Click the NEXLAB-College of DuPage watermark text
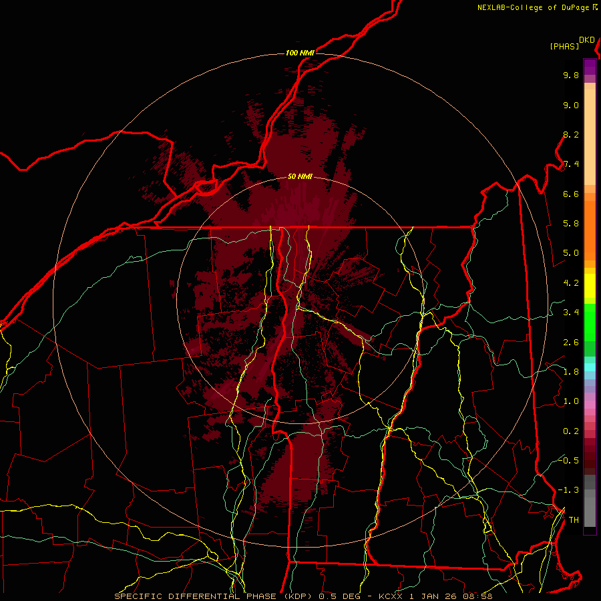This screenshot has width=601, height=601. tap(533, 7)
